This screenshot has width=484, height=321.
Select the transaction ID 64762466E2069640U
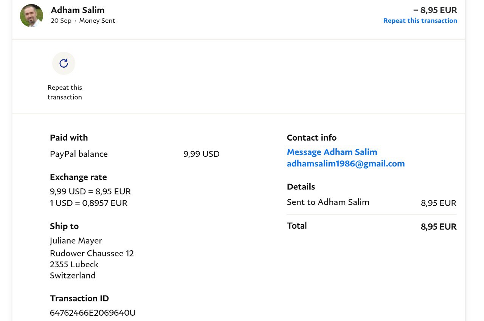(93, 313)
